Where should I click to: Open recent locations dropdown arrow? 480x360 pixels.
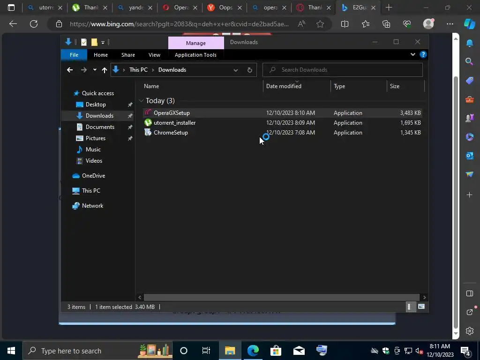pyautogui.click(x=95, y=70)
